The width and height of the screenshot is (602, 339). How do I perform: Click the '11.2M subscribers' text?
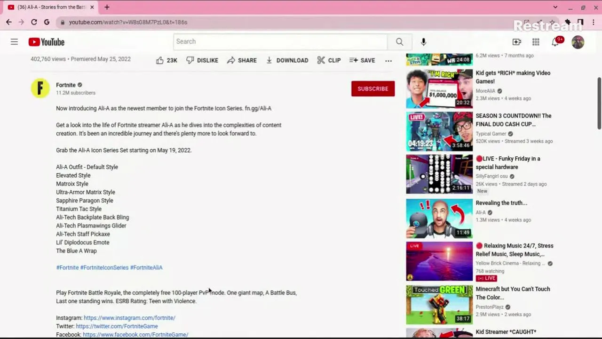tap(76, 93)
